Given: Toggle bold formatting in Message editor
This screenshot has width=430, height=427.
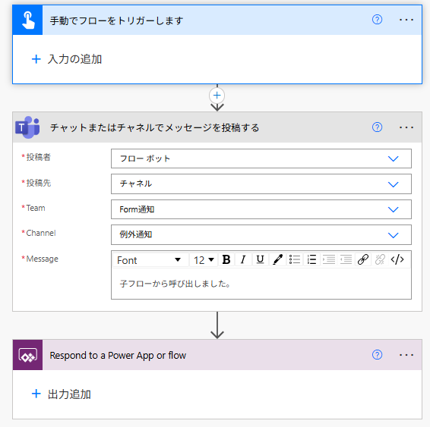Looking at the screenshot, I should (226, 259).
